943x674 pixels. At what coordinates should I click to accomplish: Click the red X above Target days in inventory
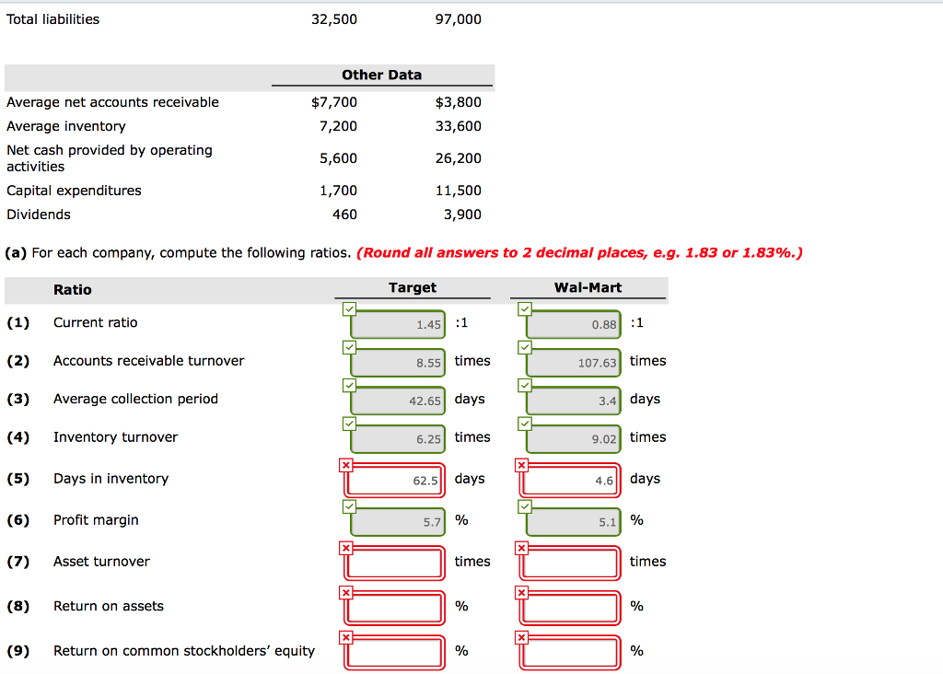[x=346, y=465]
